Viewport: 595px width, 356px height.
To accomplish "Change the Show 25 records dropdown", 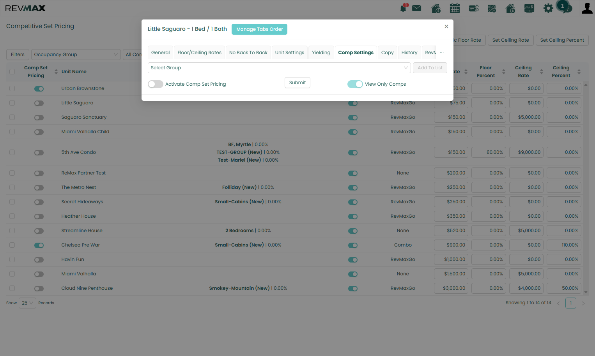I will 27,303.
